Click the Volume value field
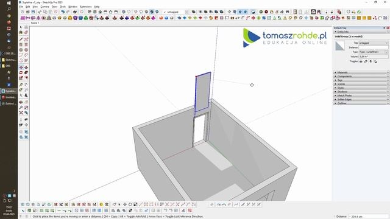Viewport: 390px width, 219px height. pos(373,57)
